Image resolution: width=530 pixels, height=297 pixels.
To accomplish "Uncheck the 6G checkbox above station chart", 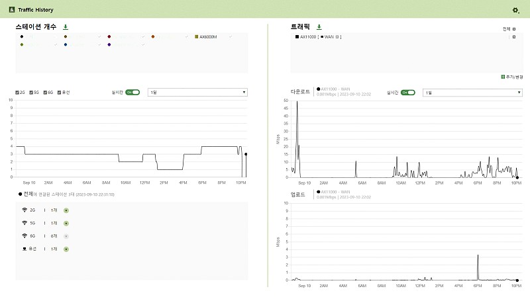I will click(46, 92).
